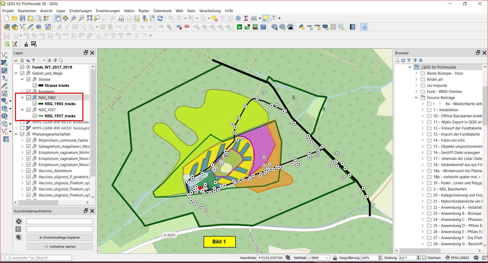This screenshot has width=488, height=263.
Task: Click the Refresh map icon in toolbar
Action: point(160,18)
